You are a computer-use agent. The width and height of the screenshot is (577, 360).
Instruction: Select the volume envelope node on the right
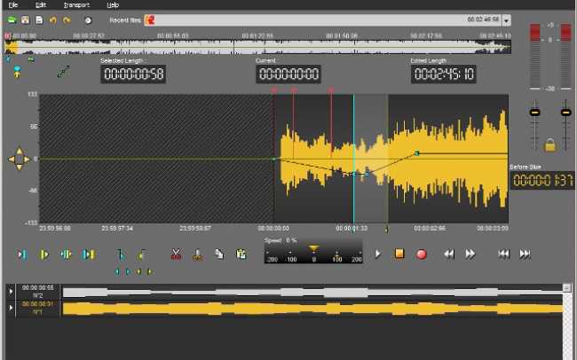pyautogui.click(x=416, y=153)
